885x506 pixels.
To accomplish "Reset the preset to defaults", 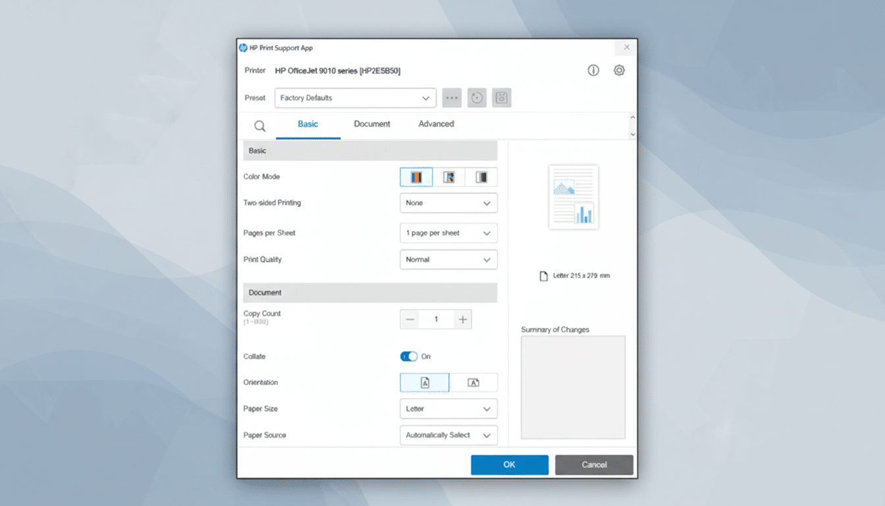I will [476, 98].
